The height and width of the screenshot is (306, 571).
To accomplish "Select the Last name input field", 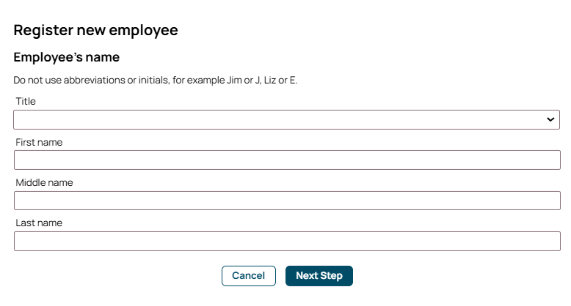I will [x=286, y=242].
